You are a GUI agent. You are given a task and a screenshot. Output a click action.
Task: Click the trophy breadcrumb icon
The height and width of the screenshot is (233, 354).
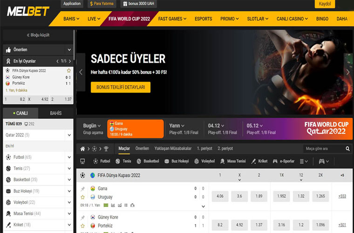point(106,149)
